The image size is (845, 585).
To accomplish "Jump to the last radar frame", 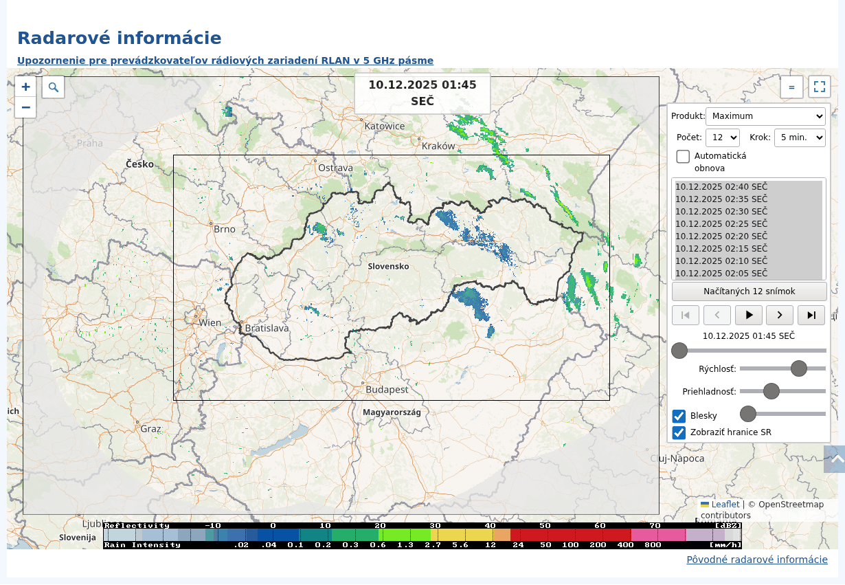I will click(811, 315).
